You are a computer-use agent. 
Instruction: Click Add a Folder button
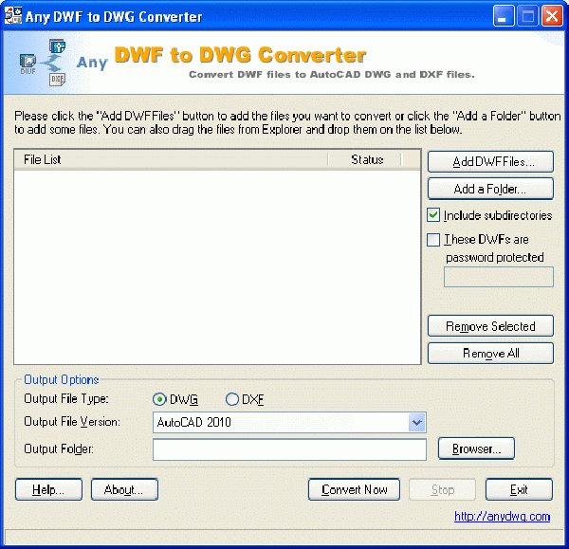coord(490,189)
